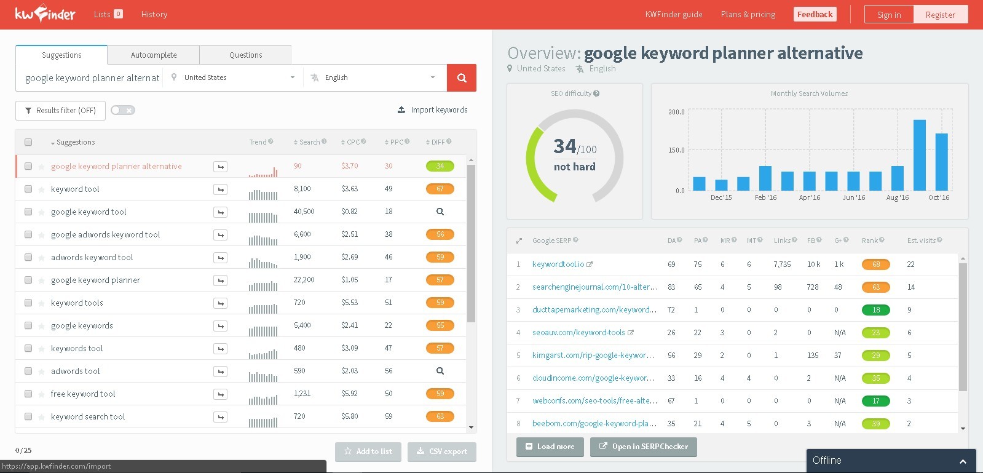Sort by PPC column header
Image resolution: width=983 pixels, height=473 pixels.
394,142
